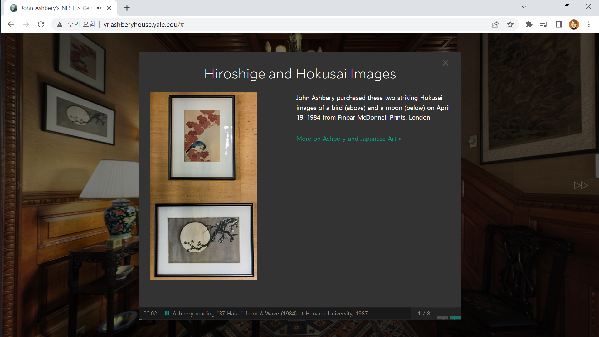Toggle the browser side panel
This screenshot has width=599, height=337.
[x=559, y=24]
